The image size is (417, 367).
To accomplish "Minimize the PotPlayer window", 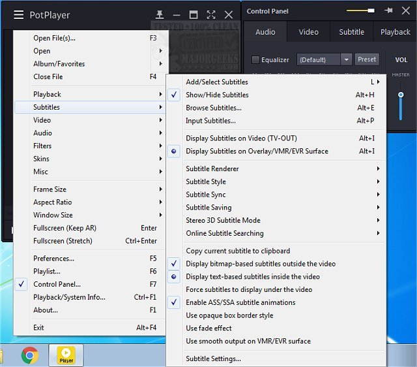I will pyautogui.click(x=177, y=14).
